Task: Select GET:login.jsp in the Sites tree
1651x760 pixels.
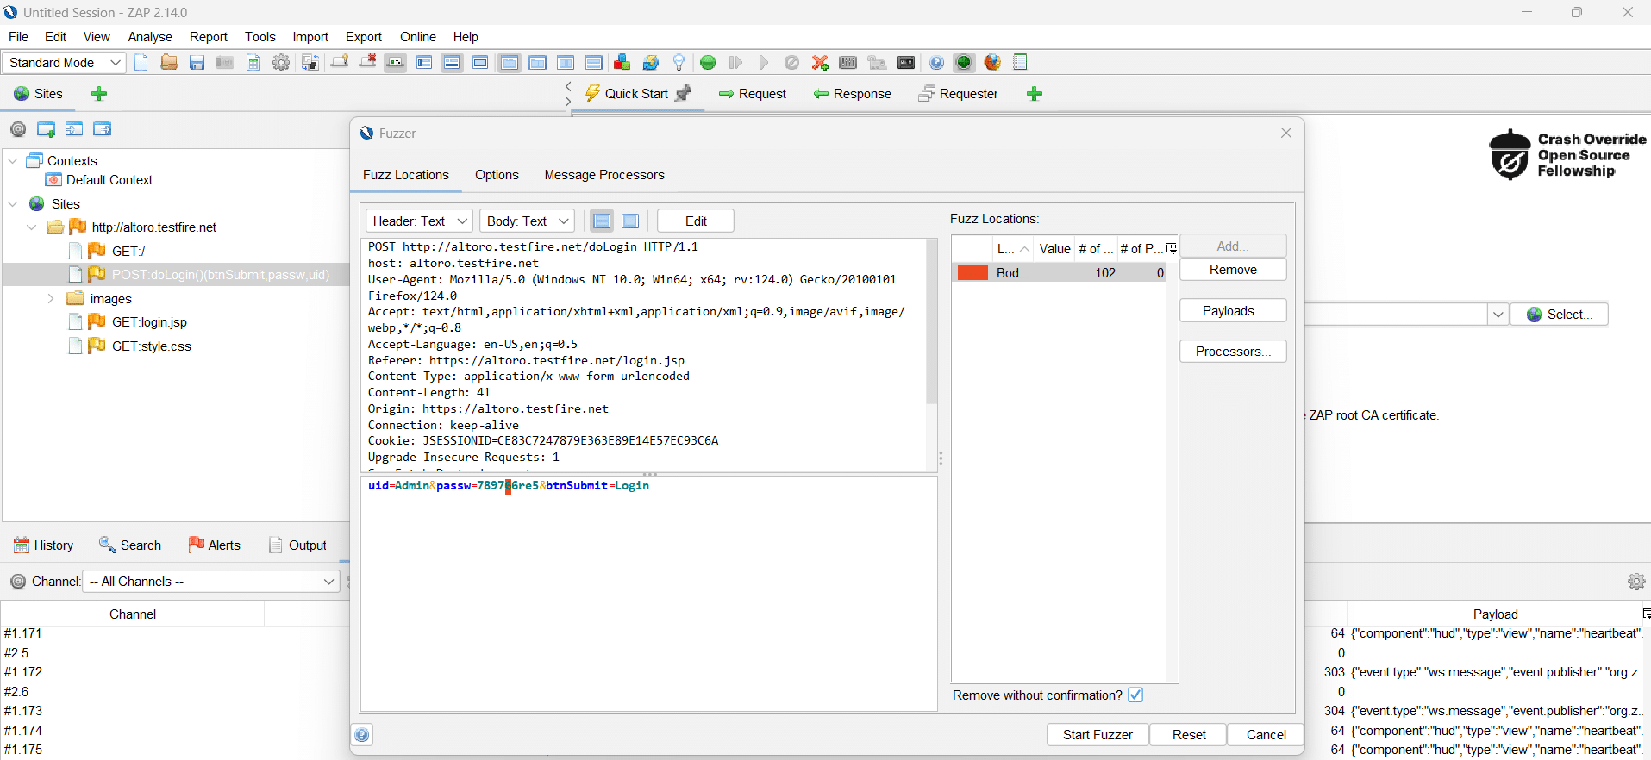Action: [149, 322]
